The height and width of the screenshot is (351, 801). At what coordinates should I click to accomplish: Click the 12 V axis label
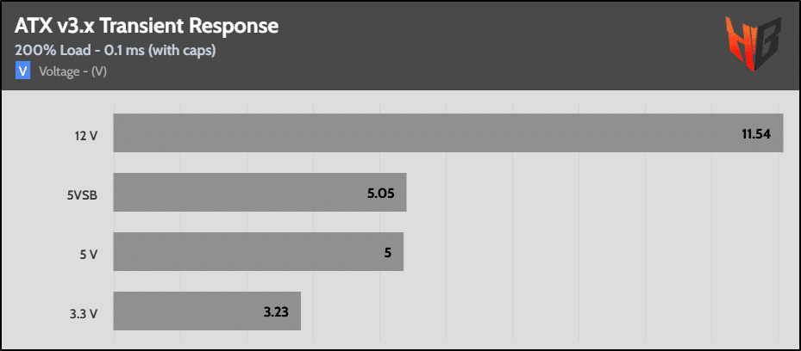pyautogui.click(x=84, y=136)
